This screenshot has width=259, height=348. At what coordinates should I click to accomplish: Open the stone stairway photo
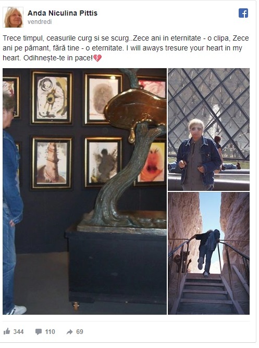[208, 253]
